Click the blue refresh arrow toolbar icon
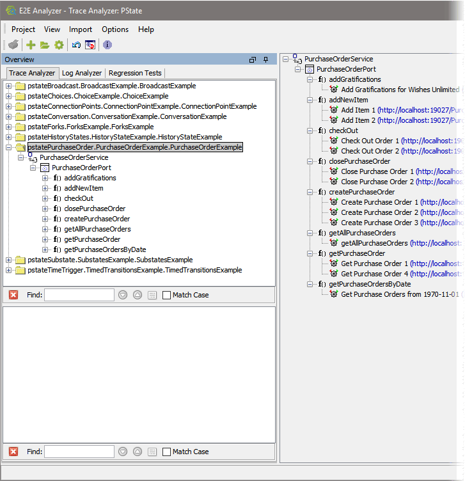This screenshot has width=465, height=481. pyautogui.click(x=76, y=45)
